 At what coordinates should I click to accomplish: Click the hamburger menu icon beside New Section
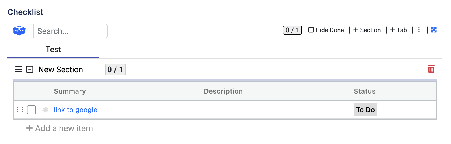pos(19,69)
